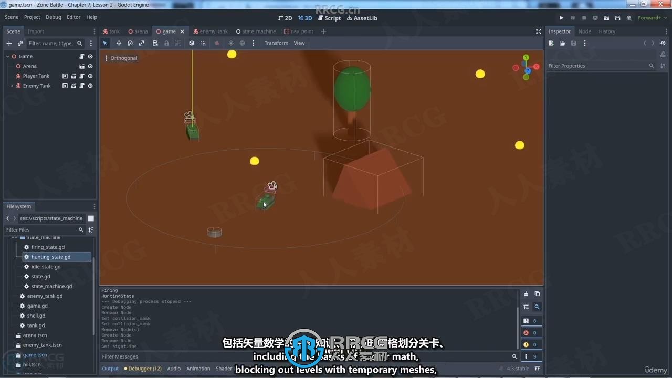Viewport: 672px width, 378px height.
Task: Open the View menu in viewport
Action: point(299,43)
